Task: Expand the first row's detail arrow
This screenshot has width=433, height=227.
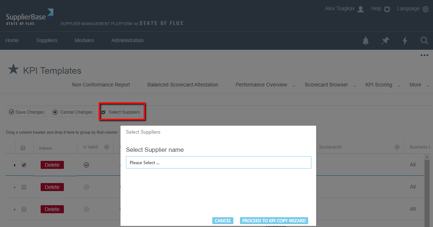Action: click(x=15, y=165)
